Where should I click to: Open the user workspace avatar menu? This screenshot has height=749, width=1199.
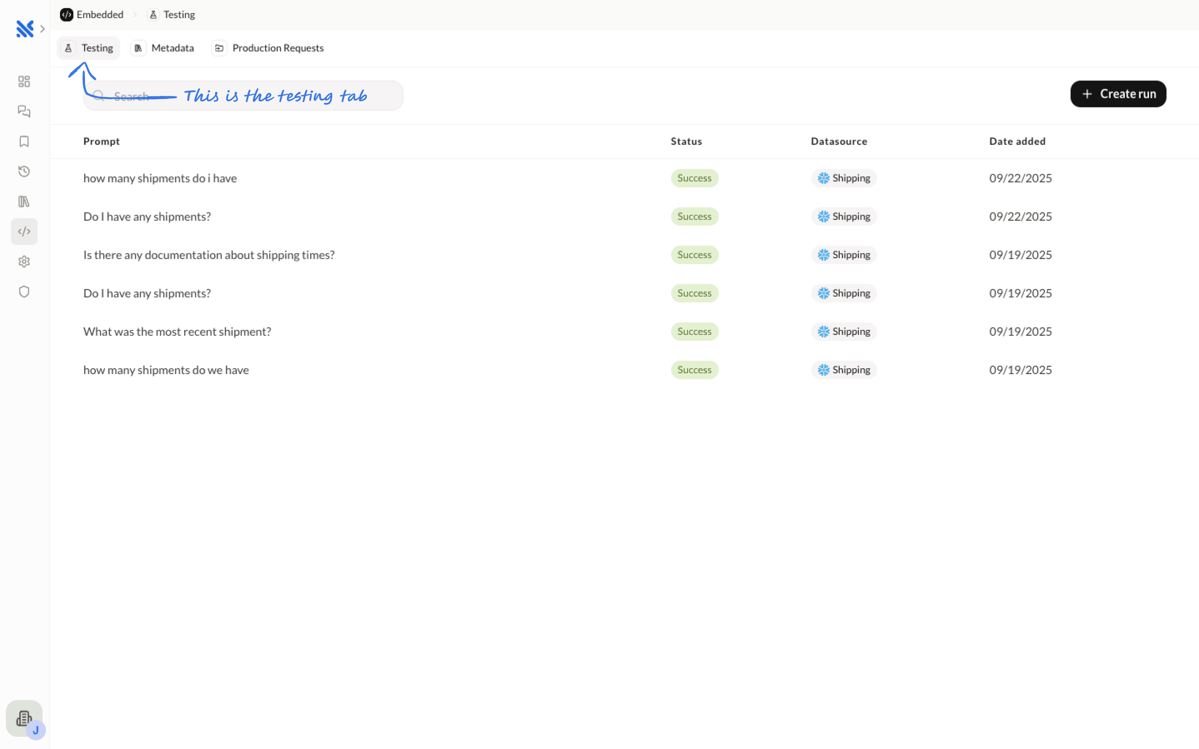(24, 718)
